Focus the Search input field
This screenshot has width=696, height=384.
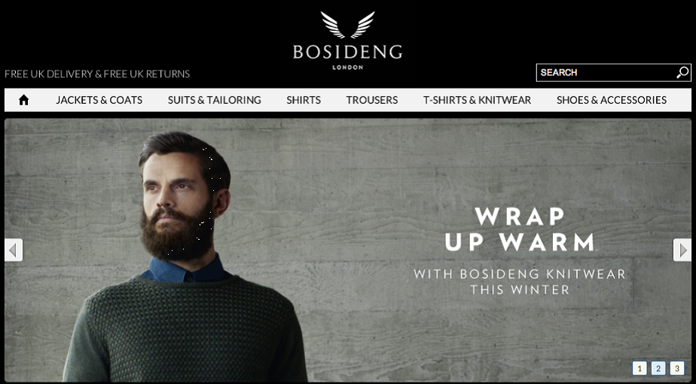[x=606, y=73]
